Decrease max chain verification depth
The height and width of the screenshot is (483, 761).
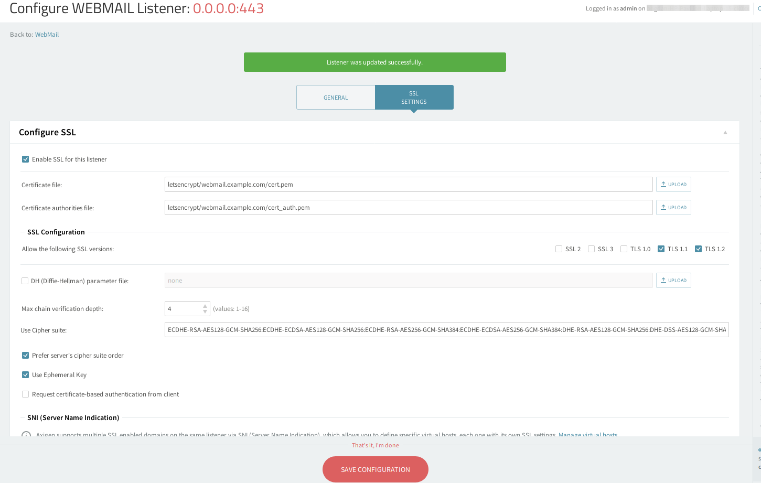point(205,312)
